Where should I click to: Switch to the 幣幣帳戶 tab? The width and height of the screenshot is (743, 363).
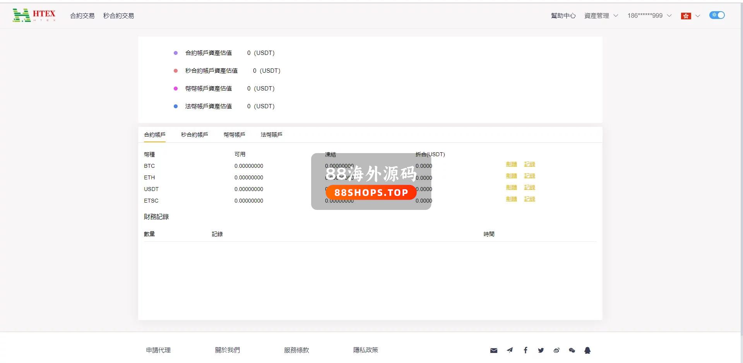[x=234, y=135]
